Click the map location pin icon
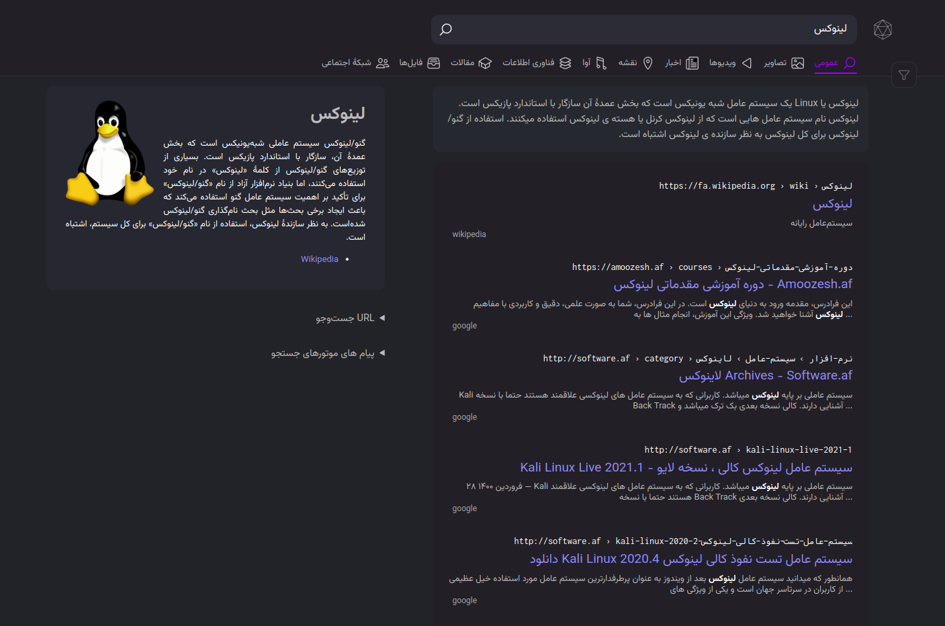Image resolution: width=945 pixels, height=626 pixels. point(648,63)
